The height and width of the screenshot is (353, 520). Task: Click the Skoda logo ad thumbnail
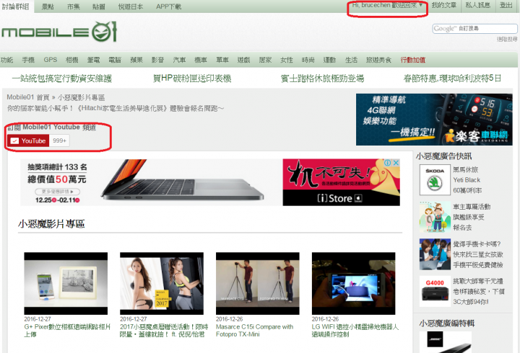[435, 180]
